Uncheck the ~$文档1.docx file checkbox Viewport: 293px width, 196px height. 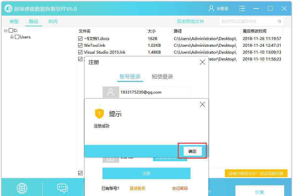[x=80, y=39]
